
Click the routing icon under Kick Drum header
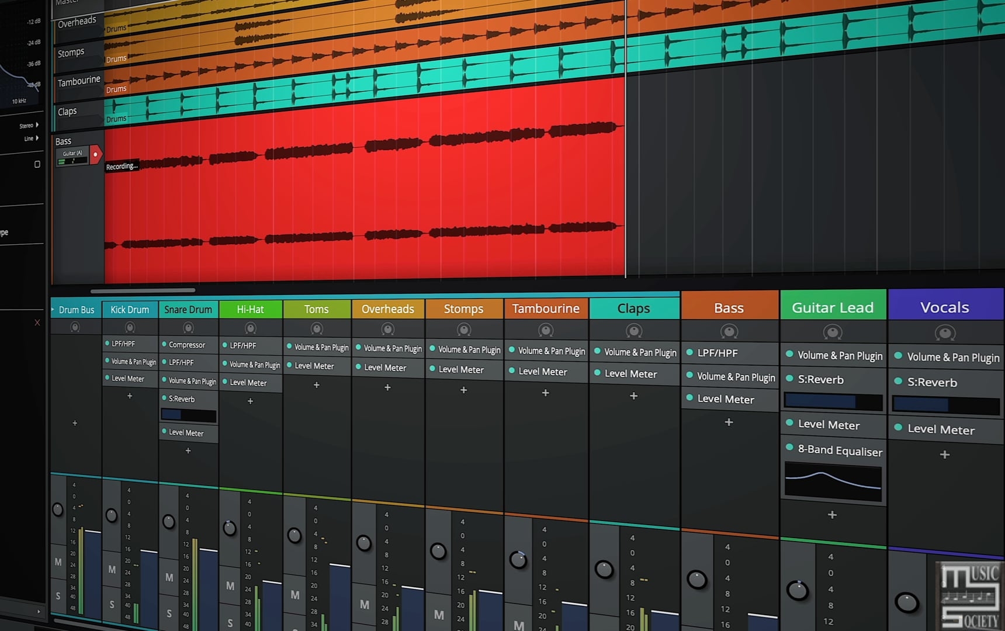(130, 328)
